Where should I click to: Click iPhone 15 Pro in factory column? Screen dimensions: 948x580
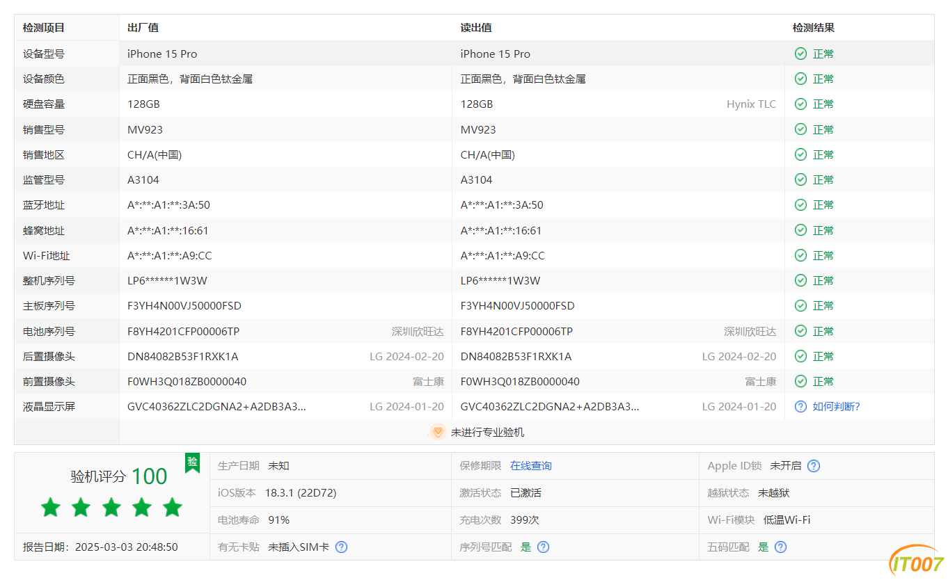coord(162,54)
